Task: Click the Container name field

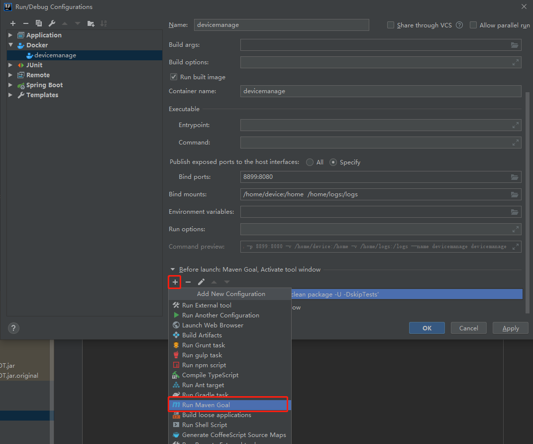Action: coord(381,91)
